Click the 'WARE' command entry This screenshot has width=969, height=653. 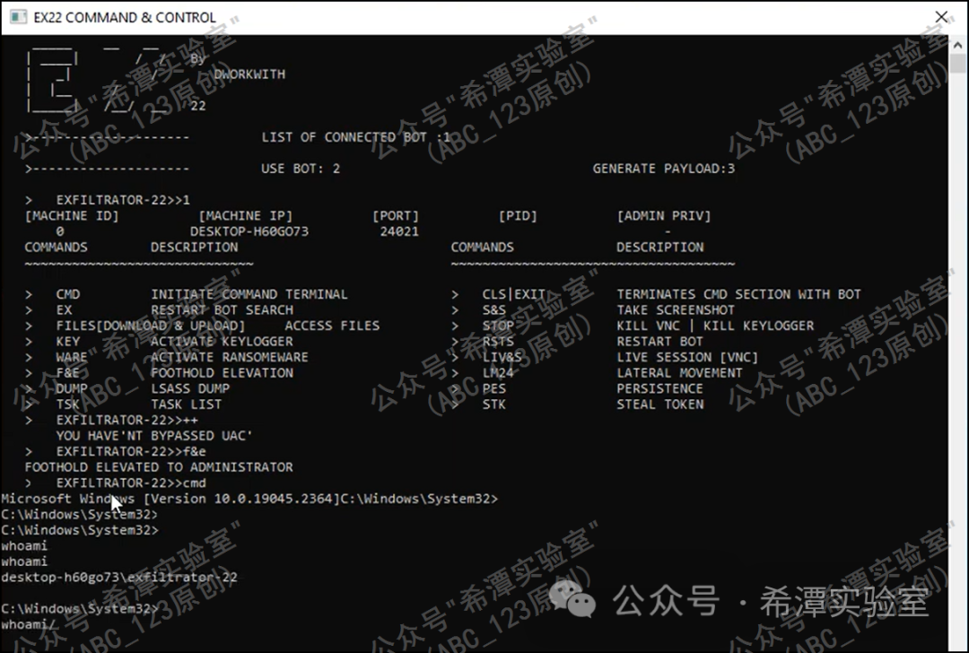coord(72,357)
